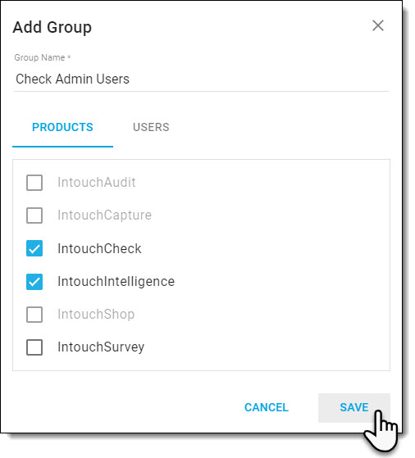This screenshot has height=458, width=415.
Task: Focus the Group Name input field
Action: point(201,79)
